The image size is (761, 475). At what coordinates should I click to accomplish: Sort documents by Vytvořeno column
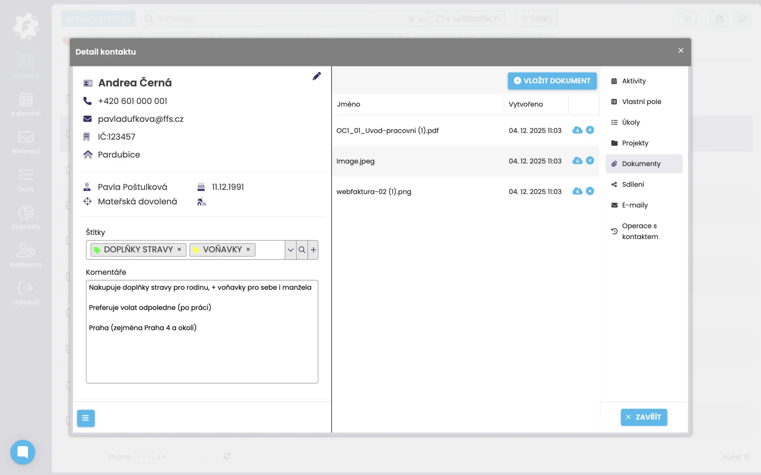(x=526, y=104)
